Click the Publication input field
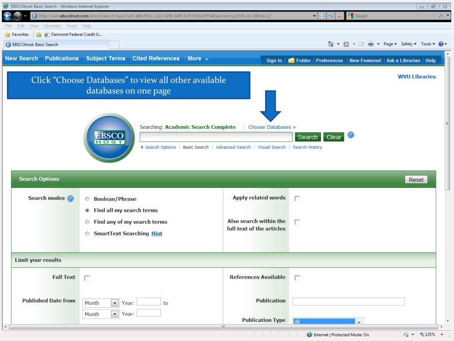The width and height of the screenshot is (454, 341). tap(348, 301)
